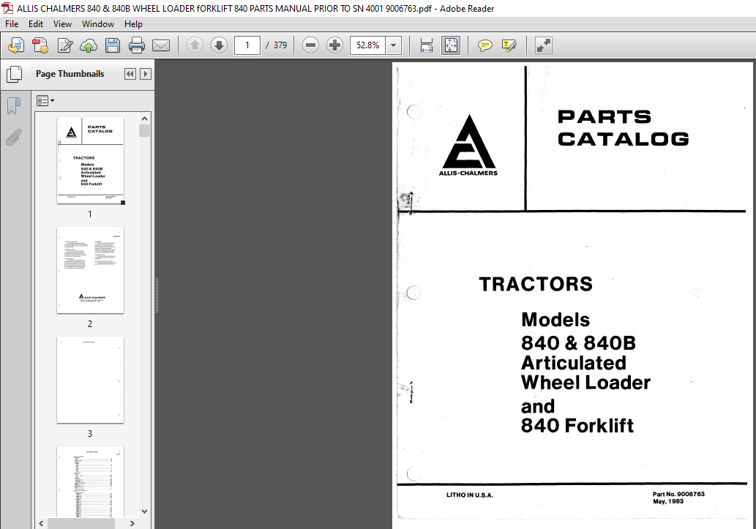Send the file by email envelope icon
This screenshot has width=756, height=529.
tap(160, 45)
